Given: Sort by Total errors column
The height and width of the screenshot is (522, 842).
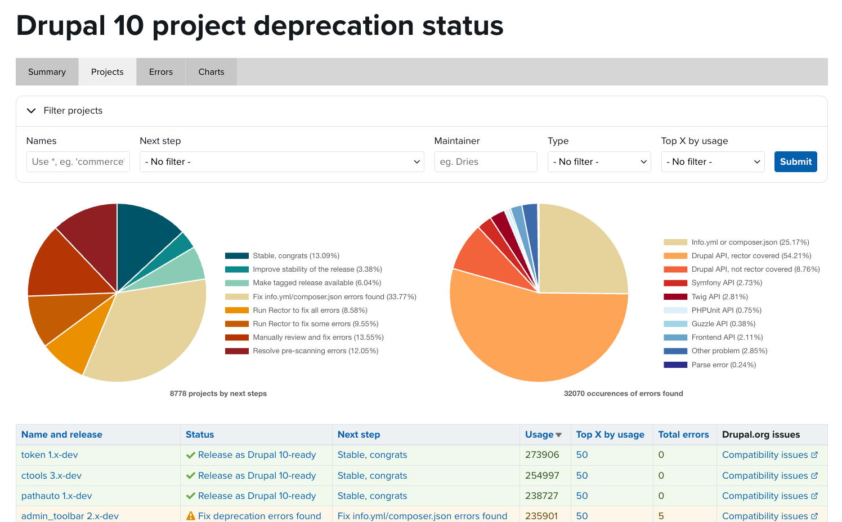Looking at the screenshot, I should pos(683,435).
